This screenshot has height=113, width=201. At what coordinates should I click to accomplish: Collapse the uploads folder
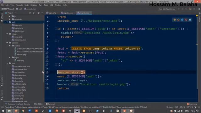click(7, 43)
